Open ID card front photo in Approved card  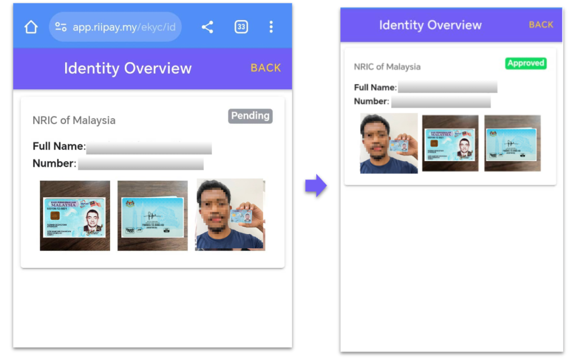point(450,143)
